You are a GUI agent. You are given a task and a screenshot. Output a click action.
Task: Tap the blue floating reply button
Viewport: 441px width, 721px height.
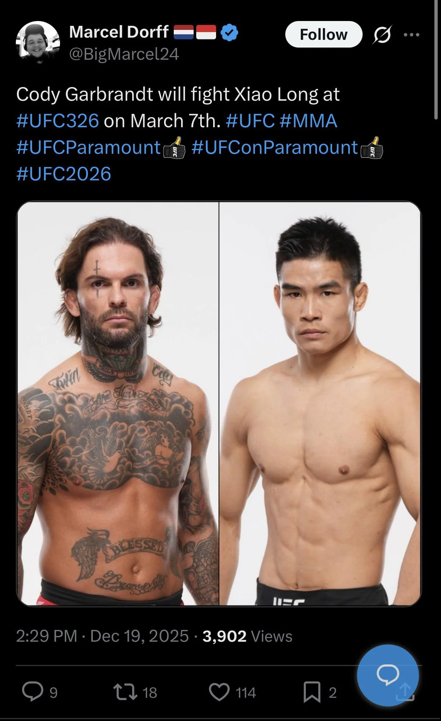coord(388,676)
